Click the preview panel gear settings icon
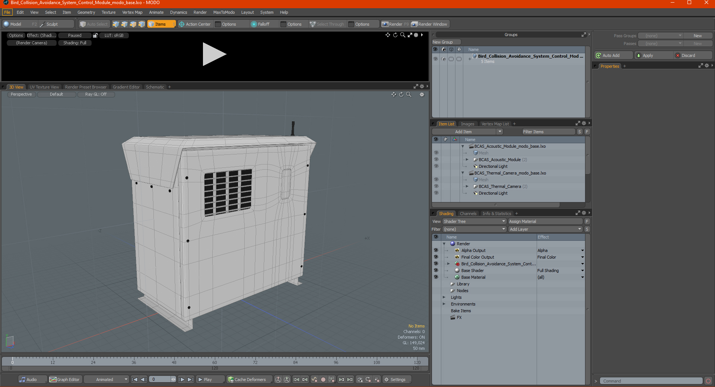The width and height of the screenshot is (715, 387). coord(416,35)
